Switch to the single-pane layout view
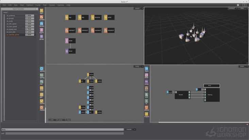 click(x=238, y=5)
